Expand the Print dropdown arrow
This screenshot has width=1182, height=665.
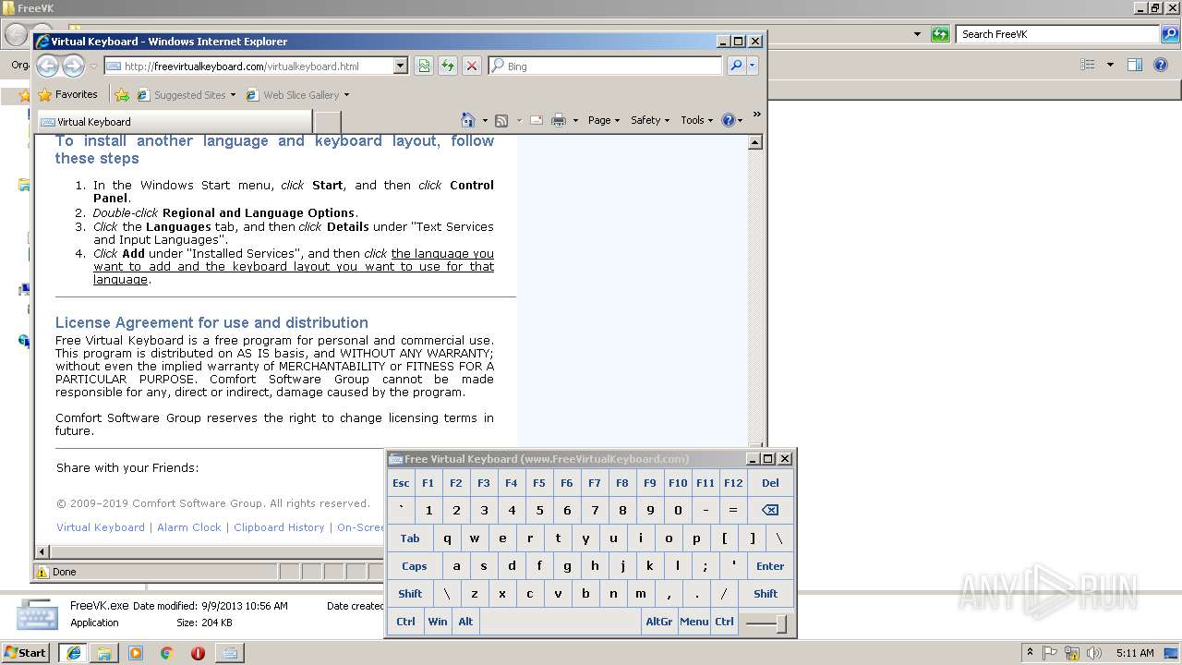coord(575,121)
